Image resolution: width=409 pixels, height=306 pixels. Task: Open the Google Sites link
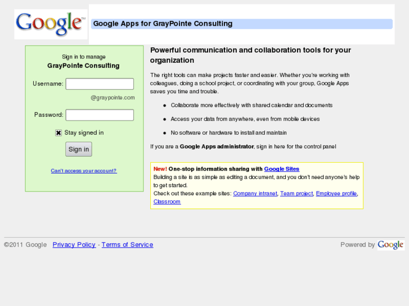pos(282,169)
